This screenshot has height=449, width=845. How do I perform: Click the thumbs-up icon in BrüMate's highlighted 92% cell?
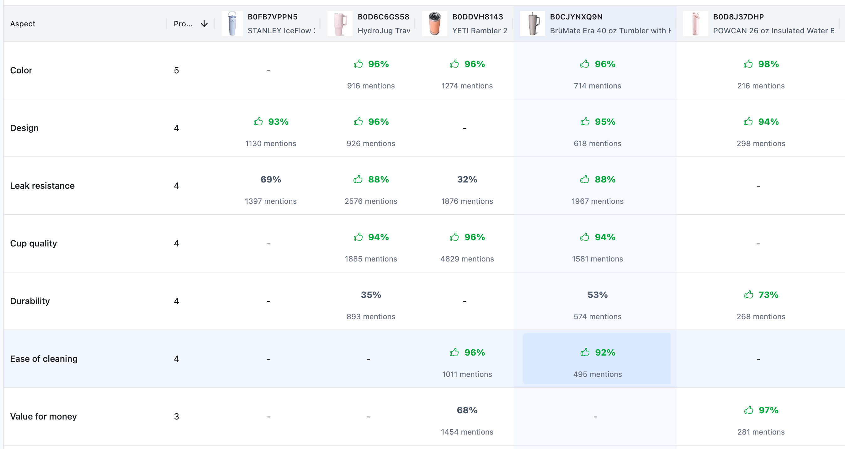pyautogui.click(x=584, y=352)
